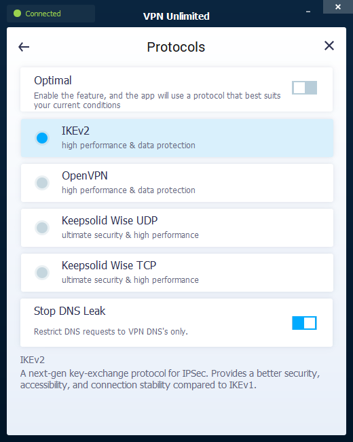Click the Stop DNS Leak heading
This screenshot has height=442, width=353.
69,311
